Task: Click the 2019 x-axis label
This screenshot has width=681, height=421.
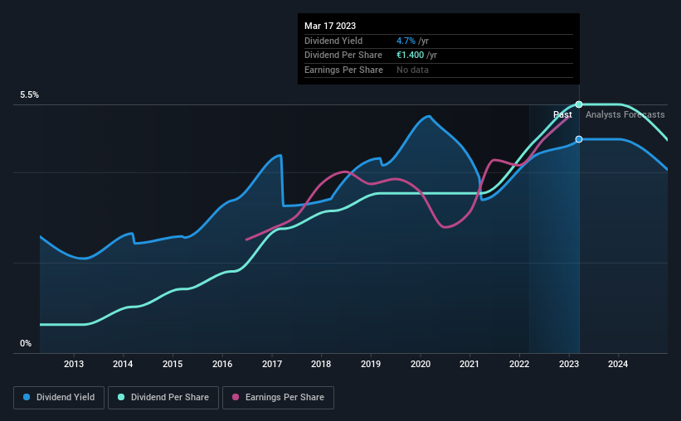Action: coord(371,364)
